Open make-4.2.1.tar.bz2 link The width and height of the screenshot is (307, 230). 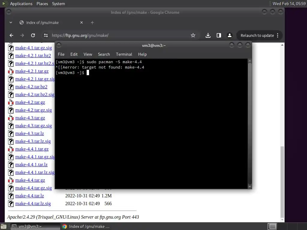33,56
